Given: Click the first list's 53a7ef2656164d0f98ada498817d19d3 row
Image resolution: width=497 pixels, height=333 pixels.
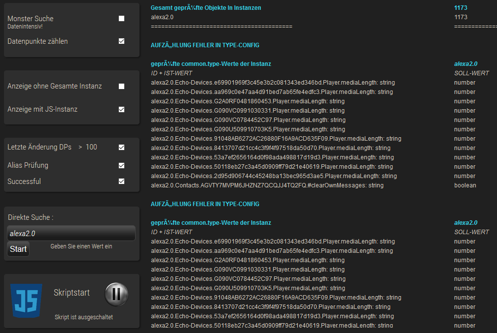Looking at the screenshot, I should [x=272, y=157].
